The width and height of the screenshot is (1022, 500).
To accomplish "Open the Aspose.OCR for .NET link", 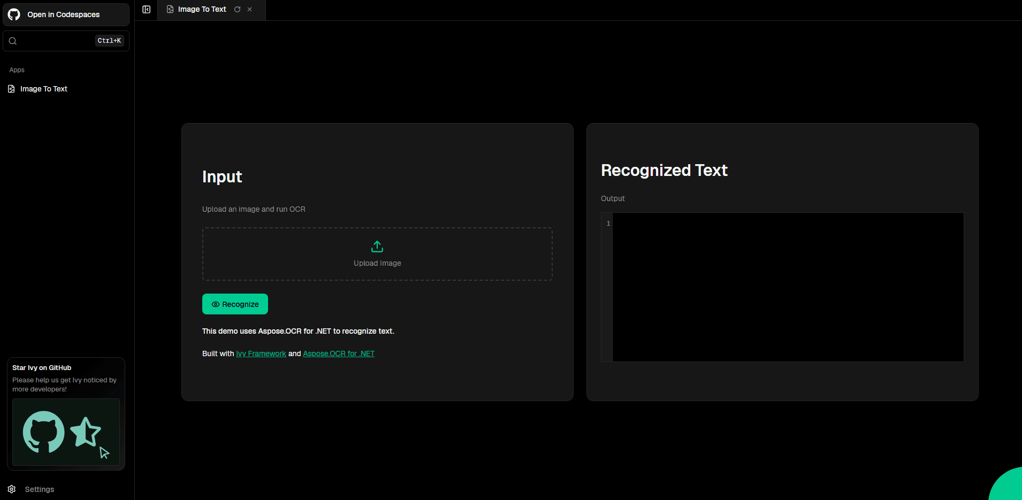I will coord(338,353).
